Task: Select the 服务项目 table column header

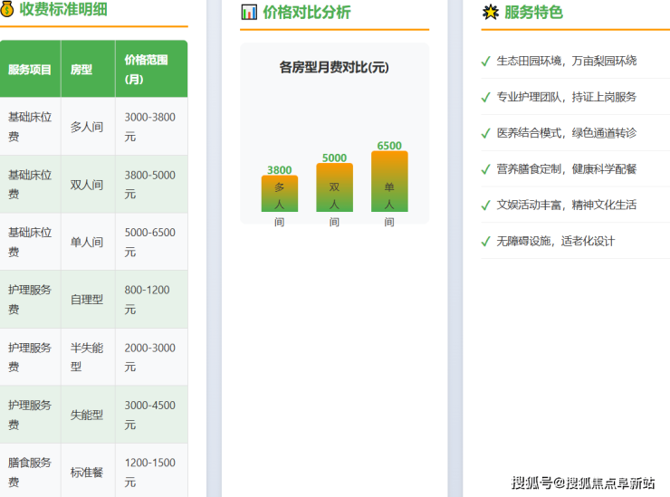Action: point(30,70)
